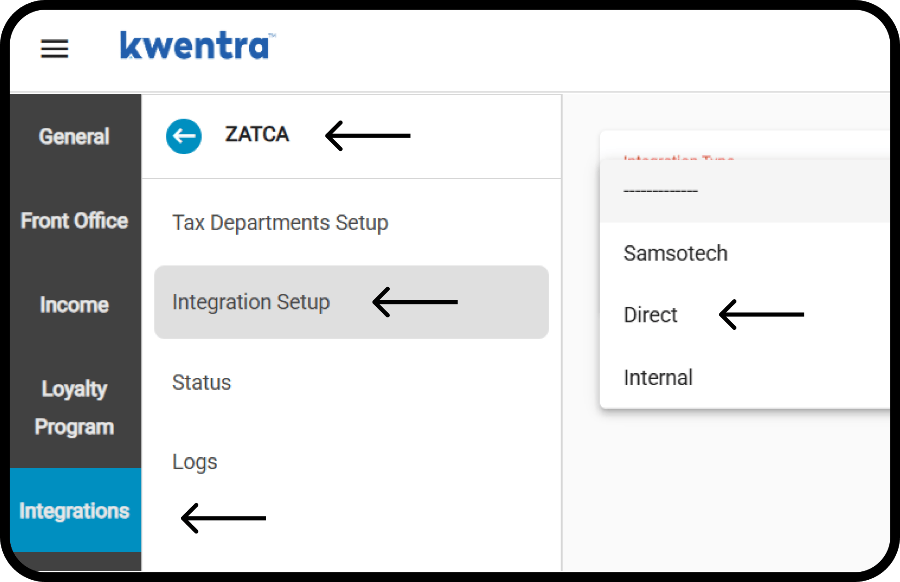Image resolution: width=900 pixels, height=582 pixels.
Task: Open the General sidebar section
Action: [x=74, y=136]
